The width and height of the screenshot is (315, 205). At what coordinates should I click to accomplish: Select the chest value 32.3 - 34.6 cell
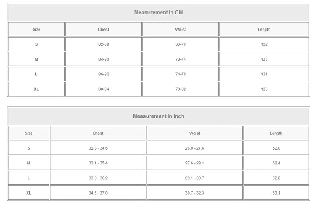tap(98, 148)
